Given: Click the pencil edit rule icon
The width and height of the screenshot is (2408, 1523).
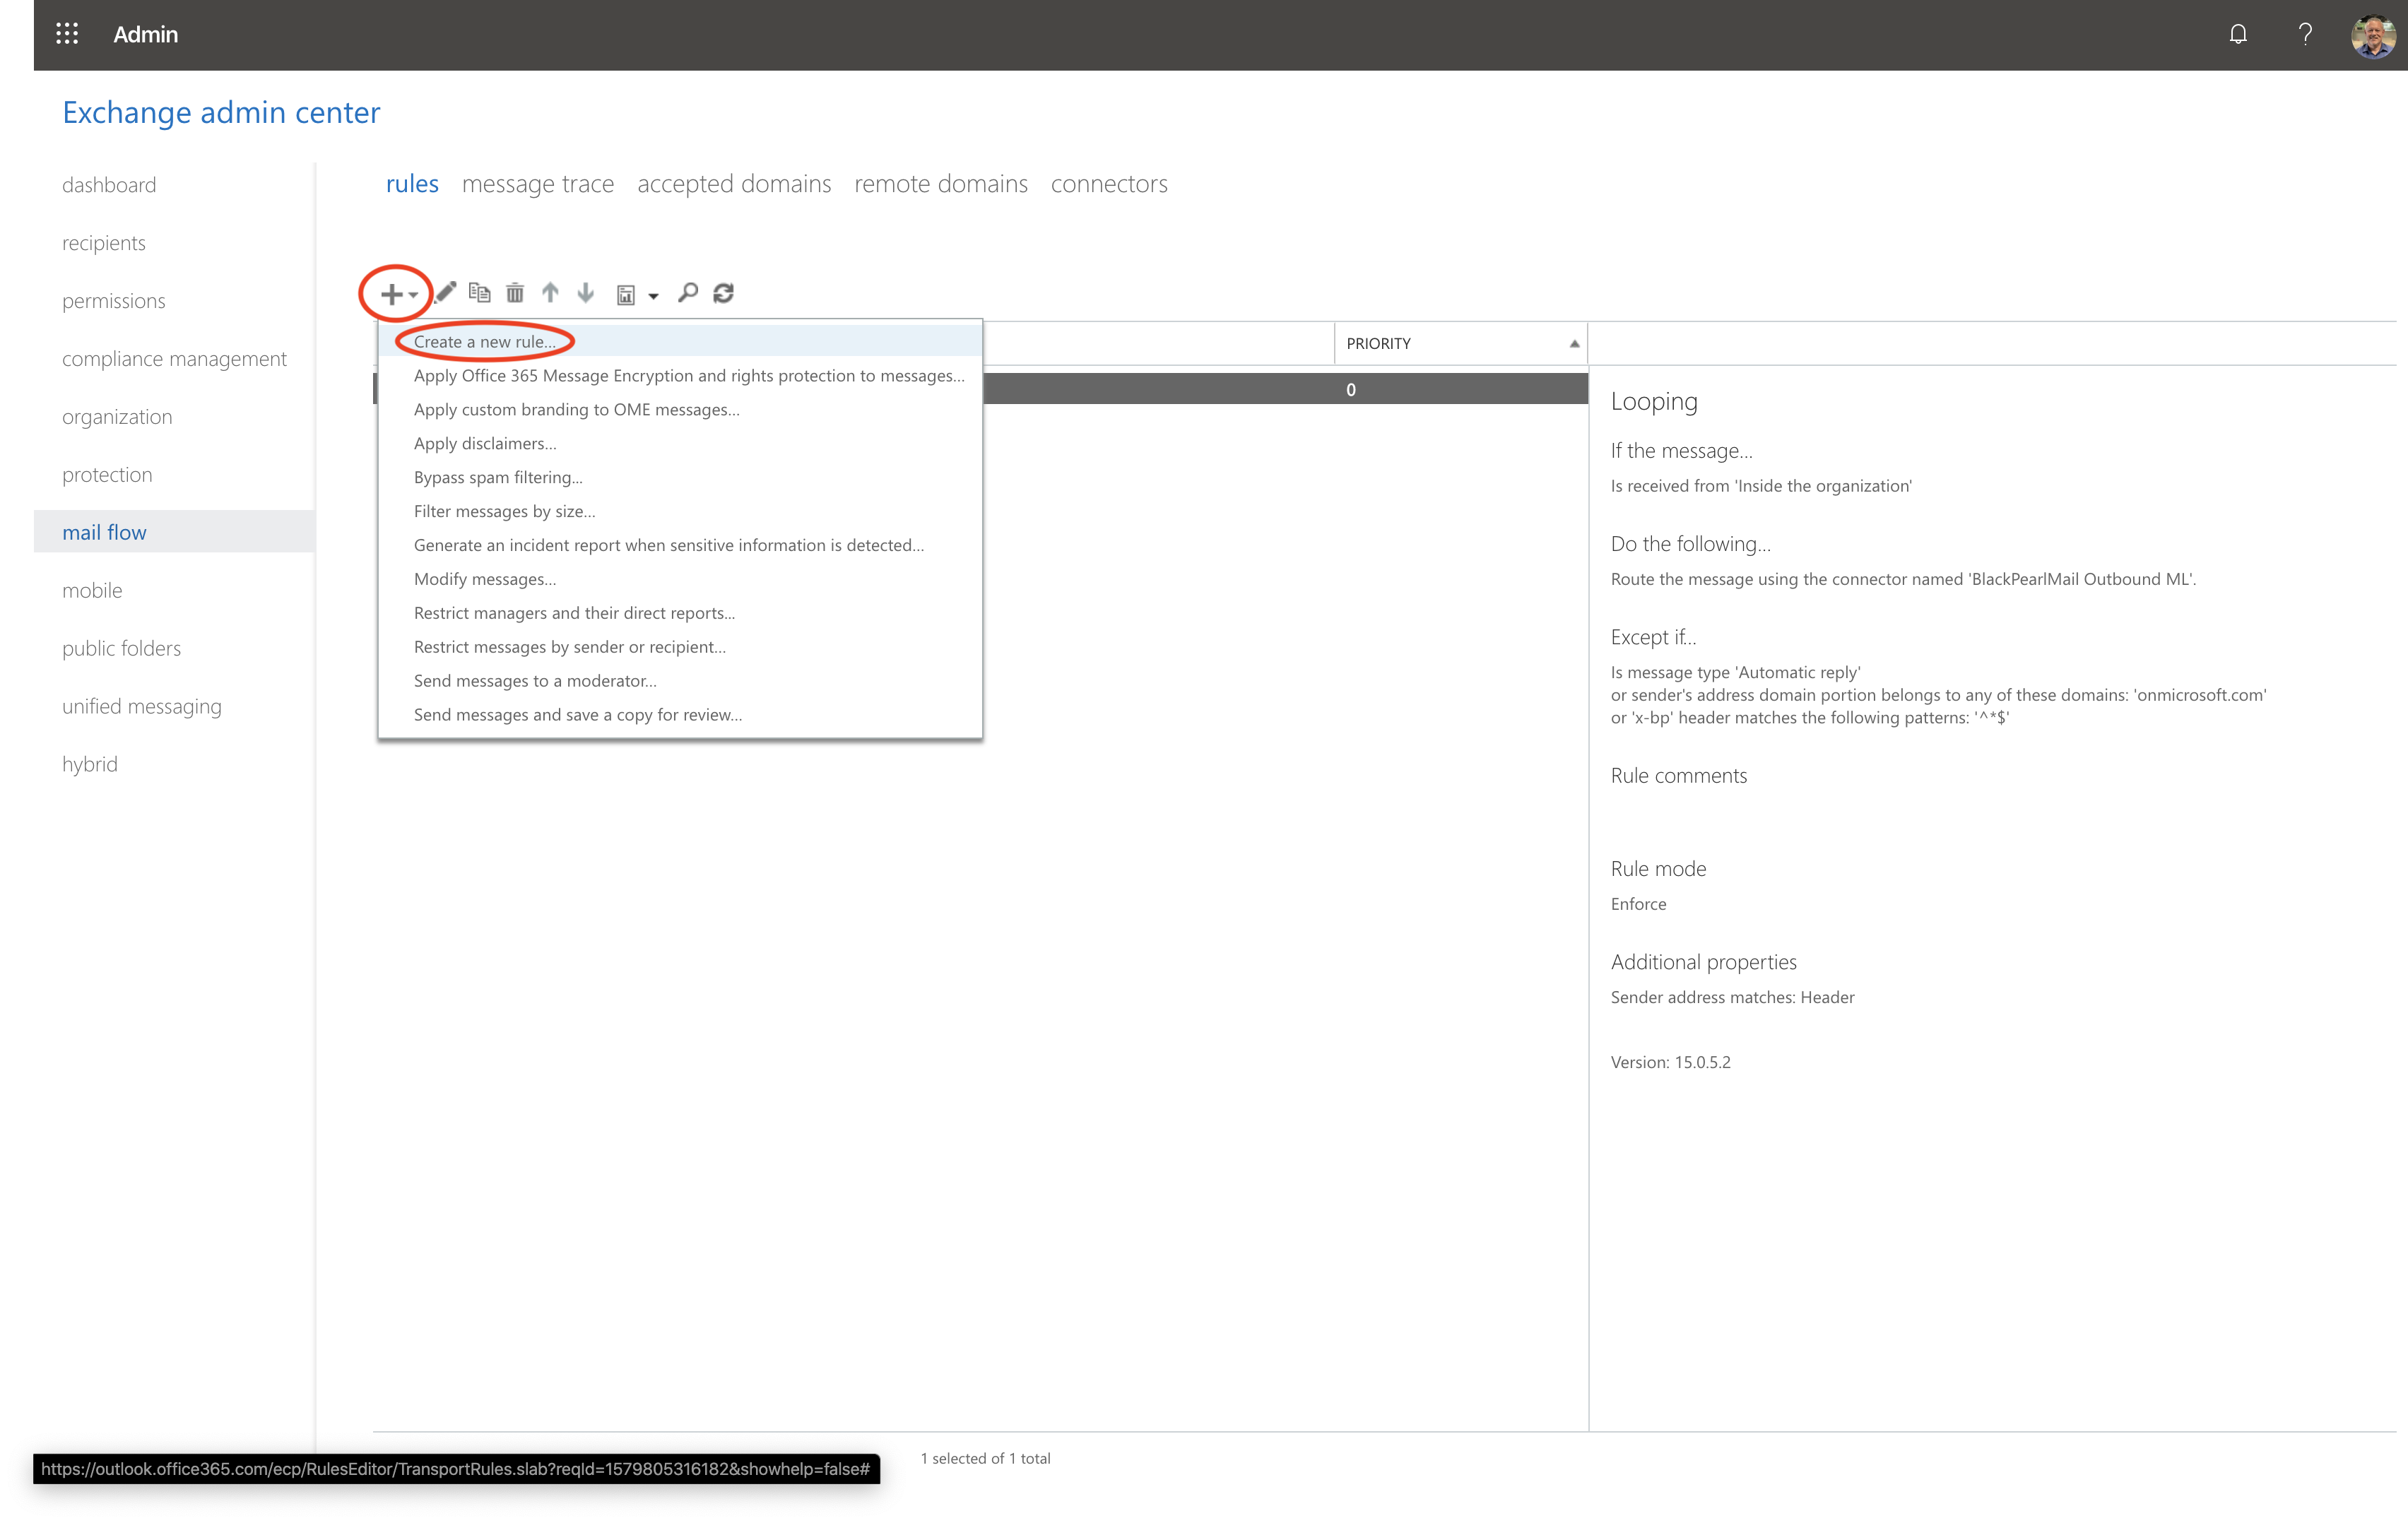Looking at the screenshot, I should (446, 293).
